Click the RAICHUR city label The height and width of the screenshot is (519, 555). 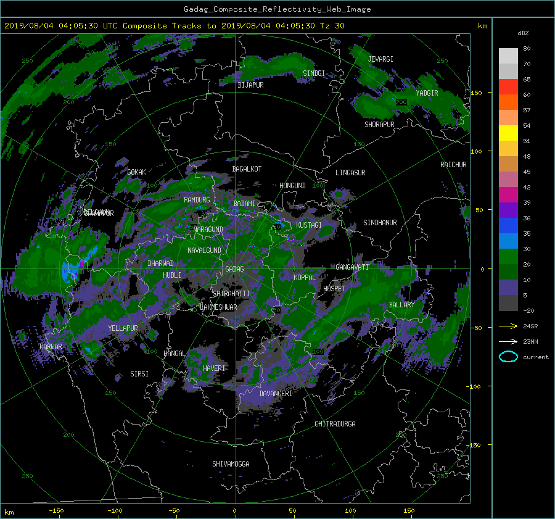pyautogui.click(x=453, y=165)
